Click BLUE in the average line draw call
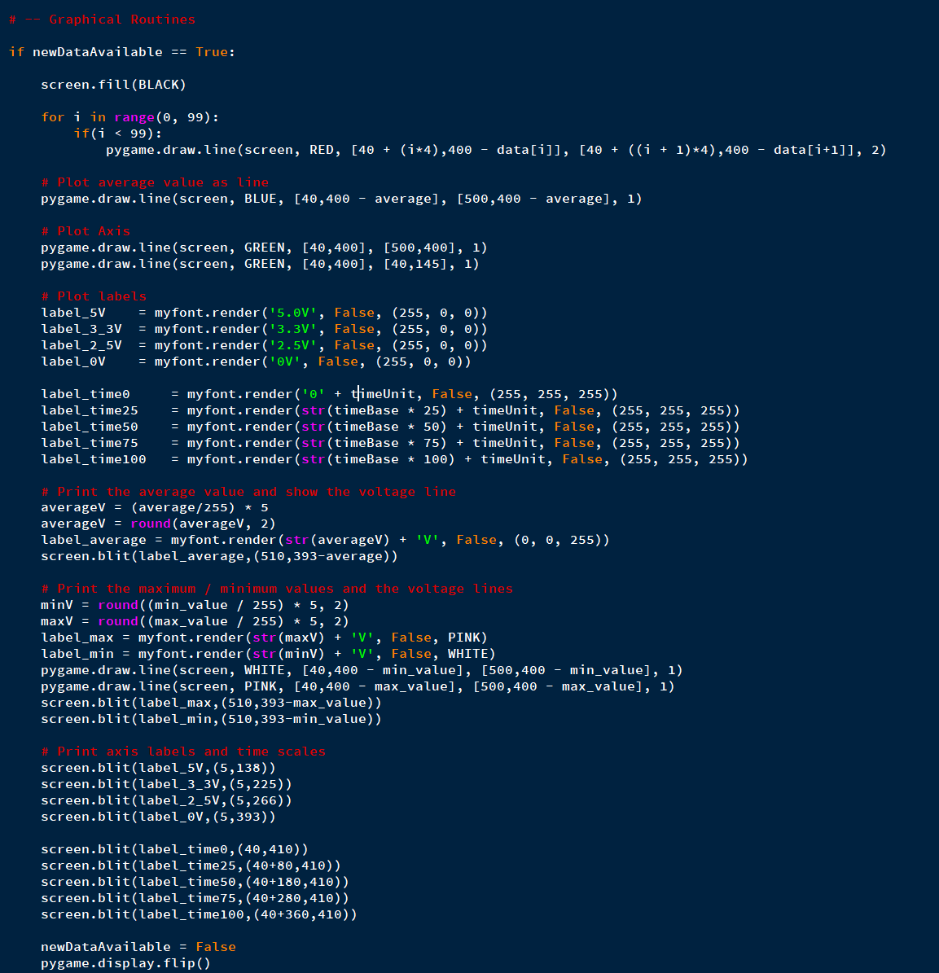Screen dimensions: 939x973 261,199
